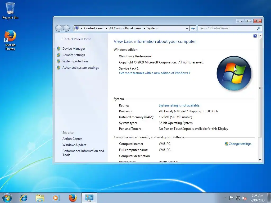Click the 512 MB (511 MB usable) value
The height and width of the screenshot is (203, 271).
[x=175, y=117]
